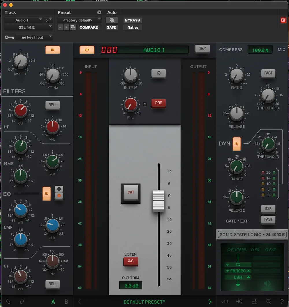The image size is (289, 307).
Task: Click the red MIC gain knob
Action: (x=131, y=105)
